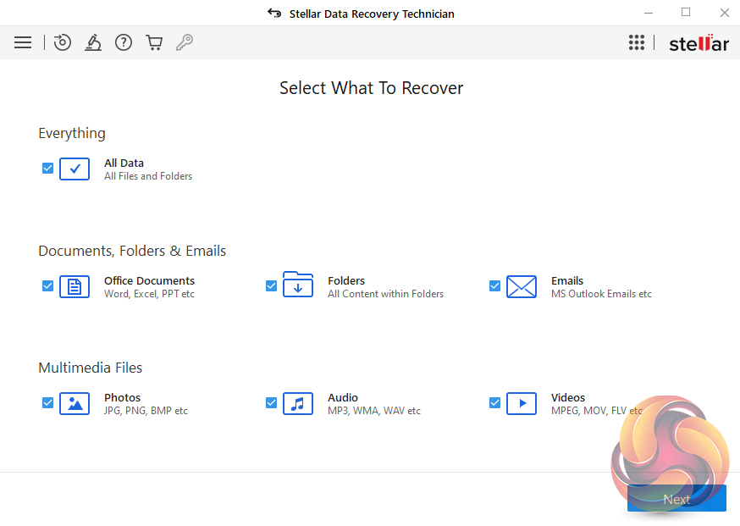Open the microscope monitoring tool icon

pos(93,42)
